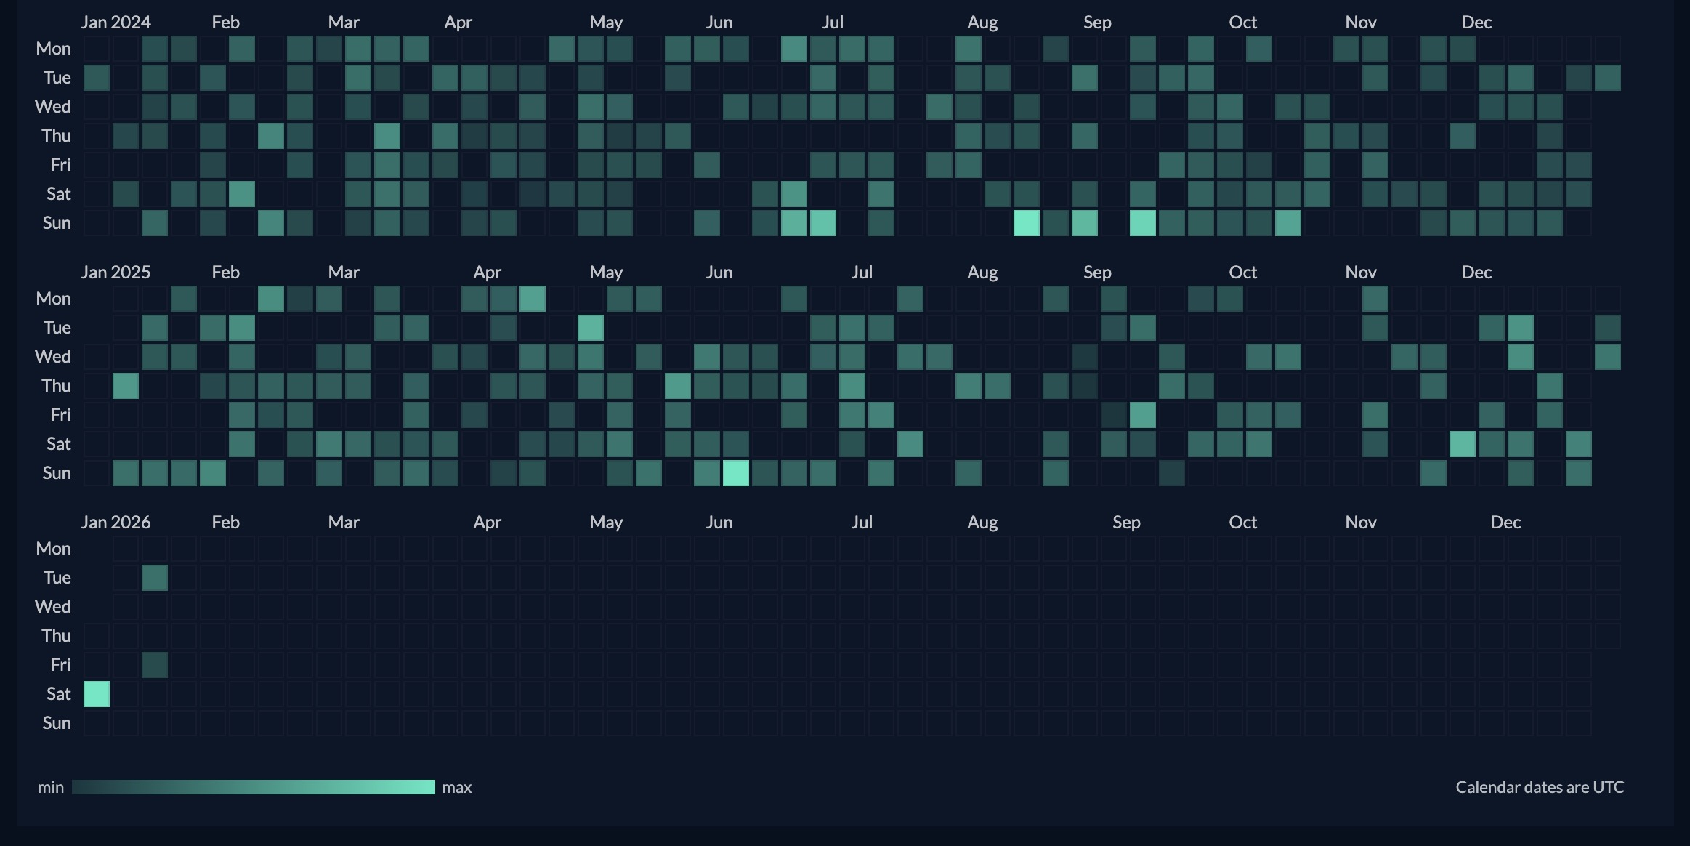Image resolution: width=1690 pixels, height=846 pixels.
Task: Click the last Tuesday cell of December 2024
Action: (1608, 78)
